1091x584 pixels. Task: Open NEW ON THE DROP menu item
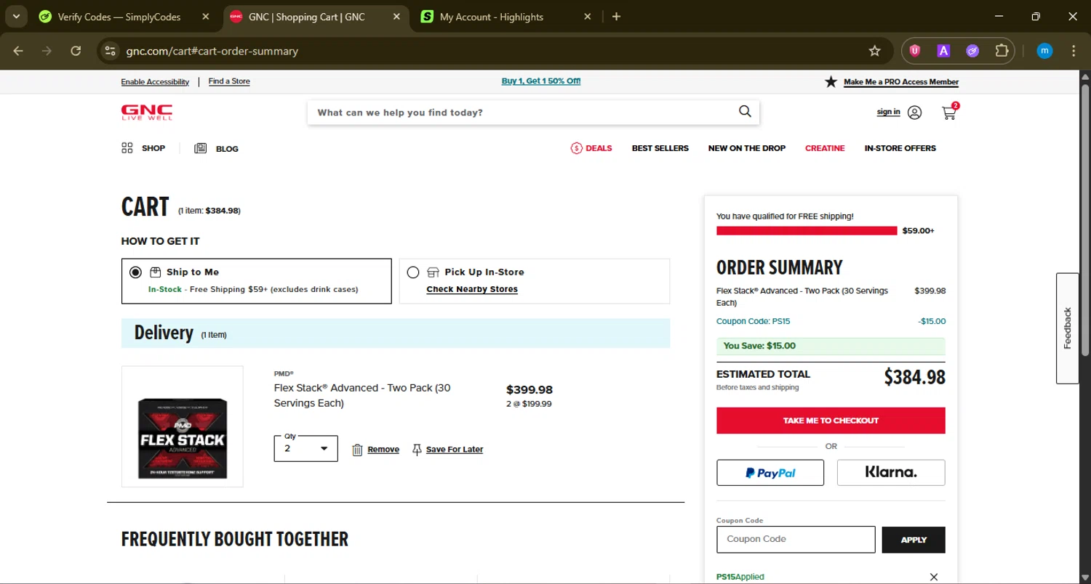(747, 148)
